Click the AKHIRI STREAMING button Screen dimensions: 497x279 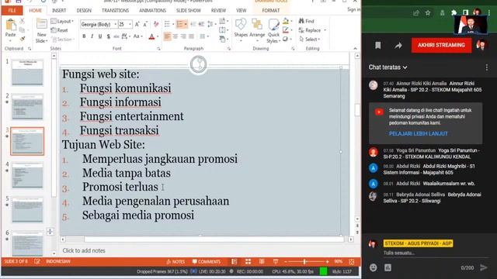pos(441,45)
